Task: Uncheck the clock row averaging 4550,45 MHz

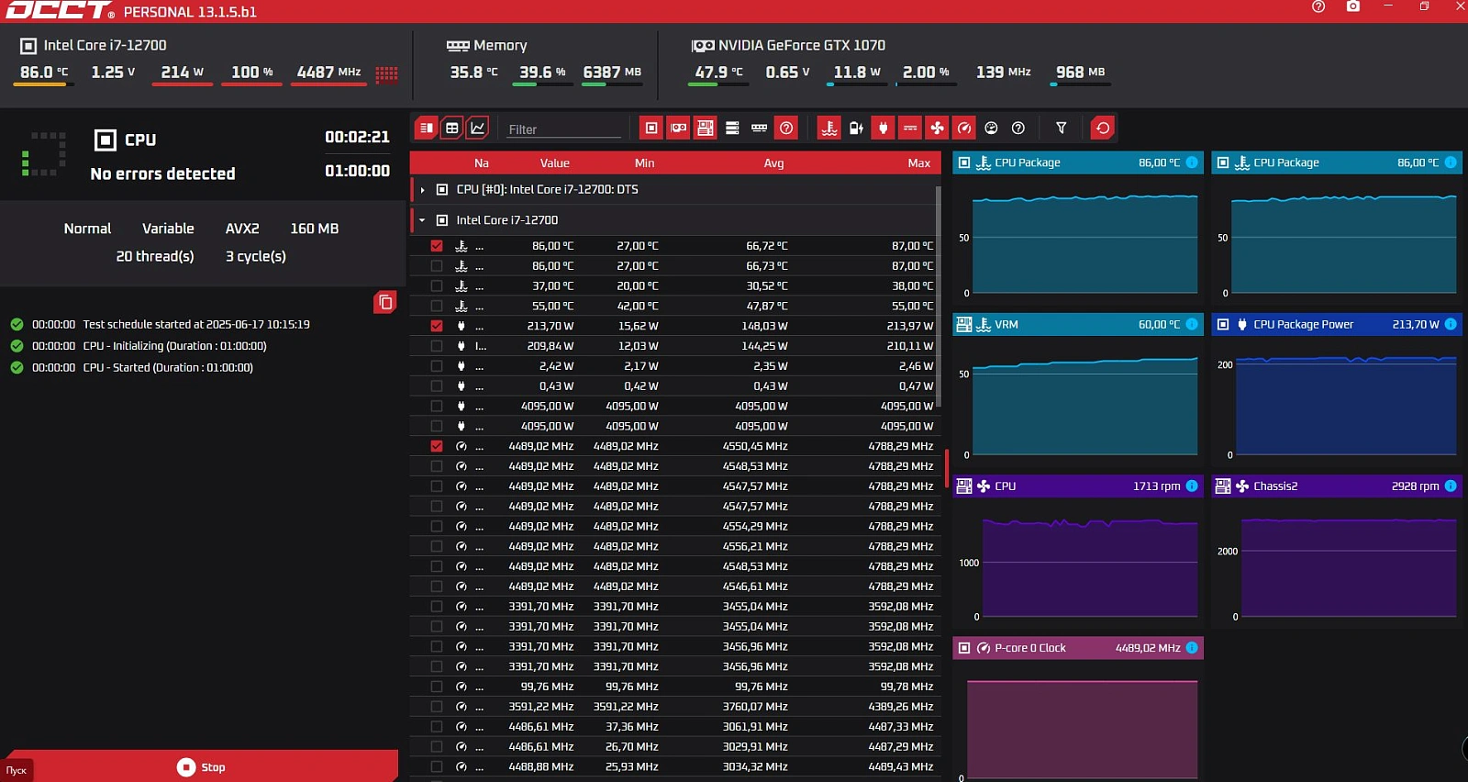Action: (437, 446)
